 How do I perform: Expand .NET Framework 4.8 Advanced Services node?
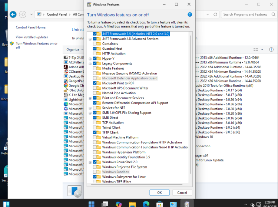point(90,39)
